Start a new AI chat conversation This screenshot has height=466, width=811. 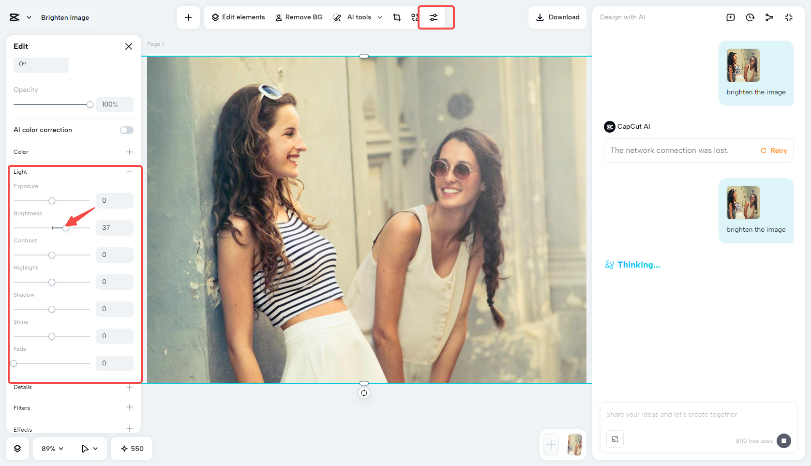coord(731,17)
